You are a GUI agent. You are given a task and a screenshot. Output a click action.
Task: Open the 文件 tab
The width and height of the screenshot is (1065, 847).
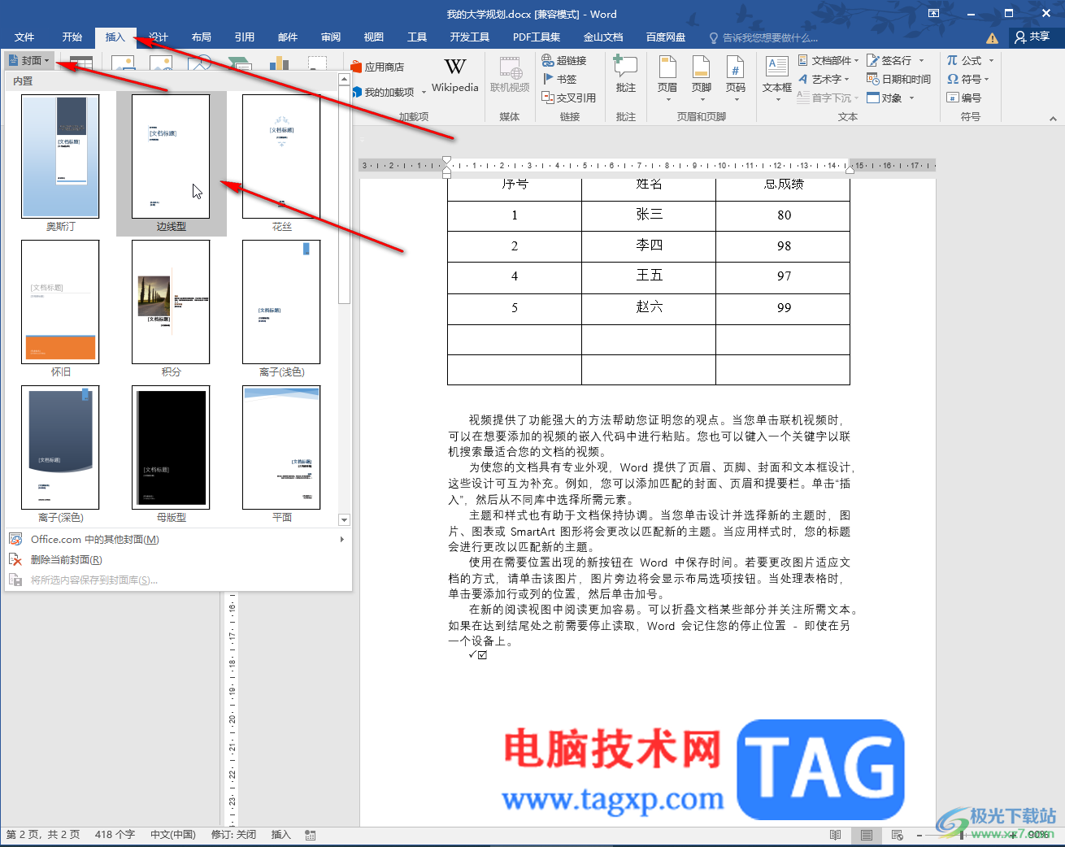(24, 37)
